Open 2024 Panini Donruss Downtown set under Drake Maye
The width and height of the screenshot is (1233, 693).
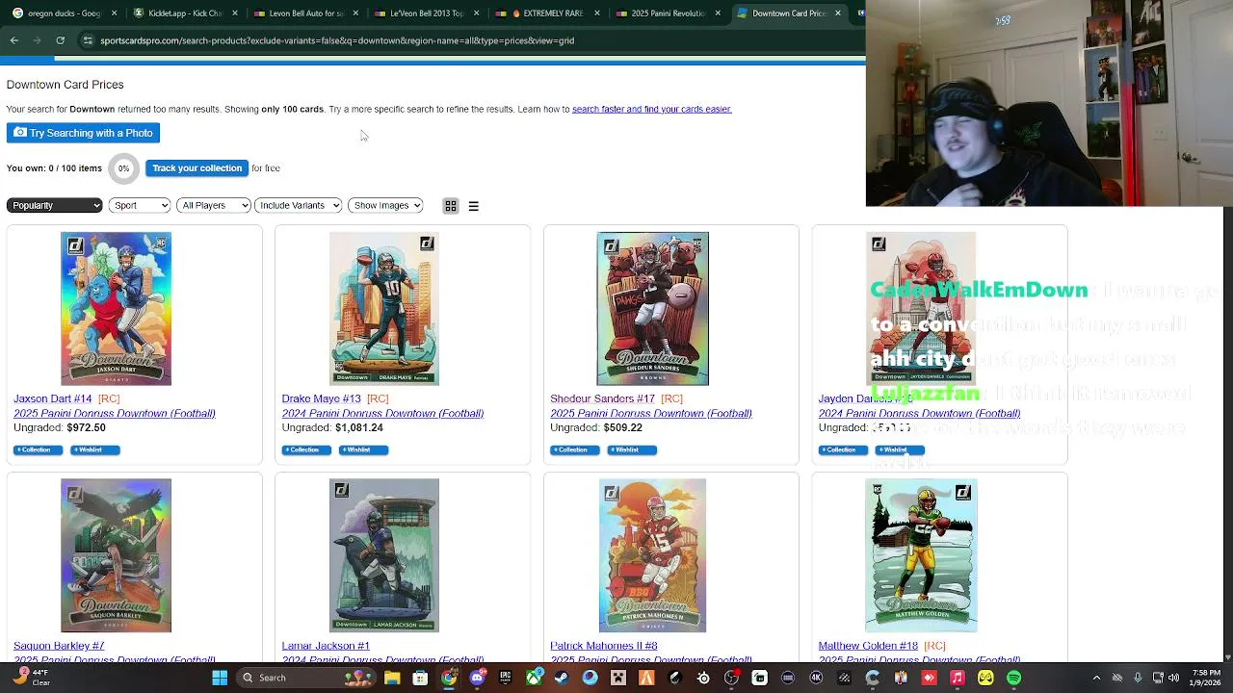(x=382, y=413)
